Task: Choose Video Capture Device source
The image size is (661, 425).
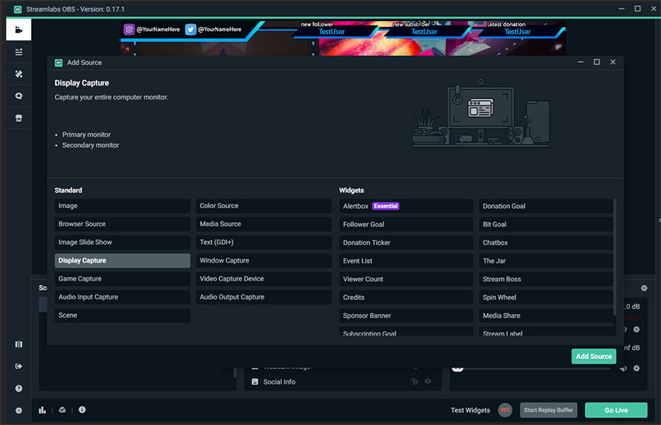Action: (264, 279)
